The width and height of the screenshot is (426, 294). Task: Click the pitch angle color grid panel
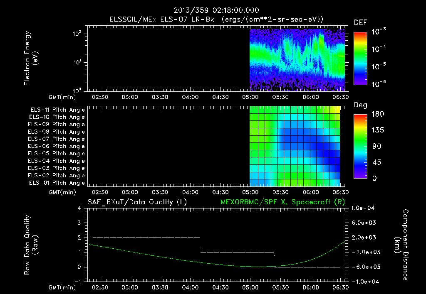pos(295,146)
